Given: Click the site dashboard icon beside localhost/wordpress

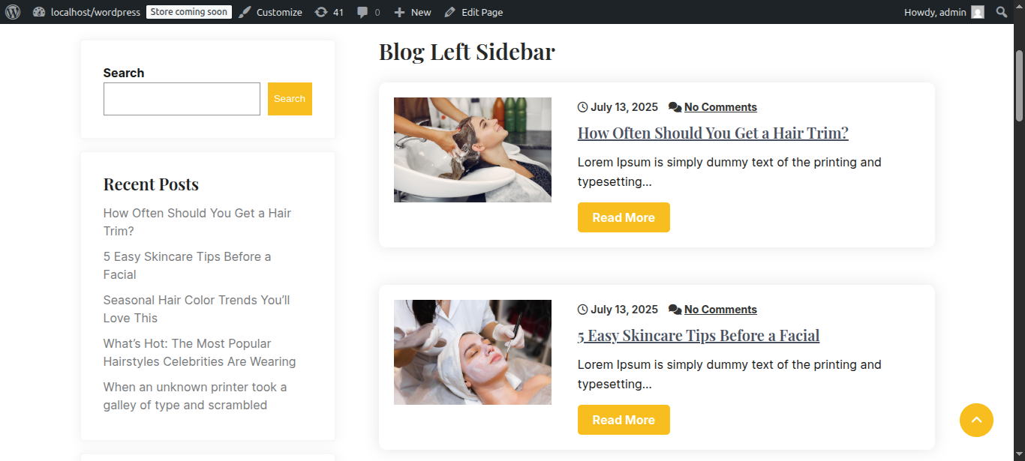Looking at the screenshot, I should 40,12.
